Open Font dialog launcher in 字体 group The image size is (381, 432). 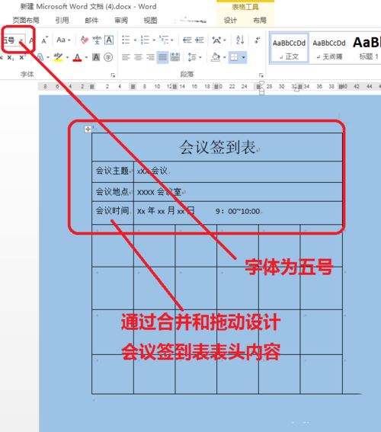coord(113,75)
